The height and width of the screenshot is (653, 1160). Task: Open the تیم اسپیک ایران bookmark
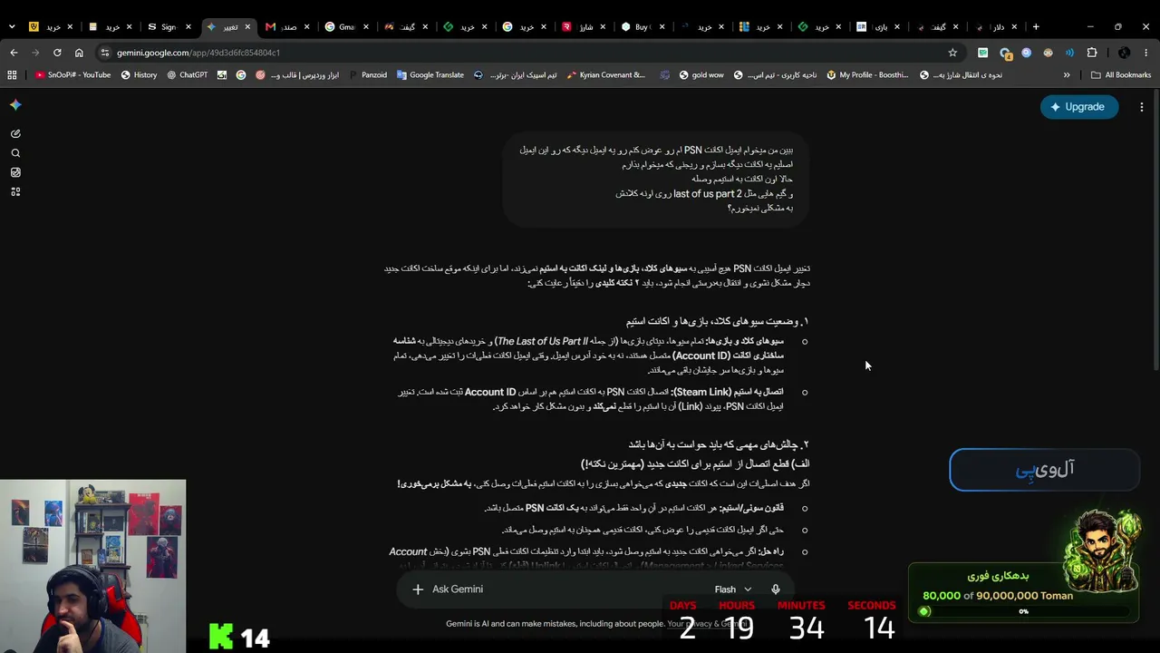(515, 75)
